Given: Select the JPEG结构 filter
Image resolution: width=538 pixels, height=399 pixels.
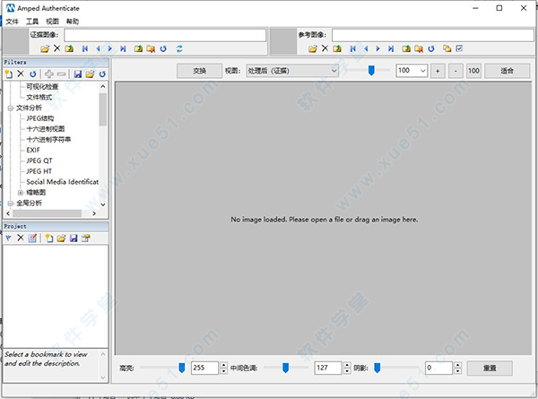Looking at the screenshot, I should pos(40,118).
